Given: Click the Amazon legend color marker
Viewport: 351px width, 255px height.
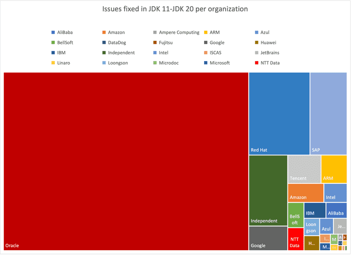Looking at the screenshot, I should pyautogui.click(x=104, y=32).
